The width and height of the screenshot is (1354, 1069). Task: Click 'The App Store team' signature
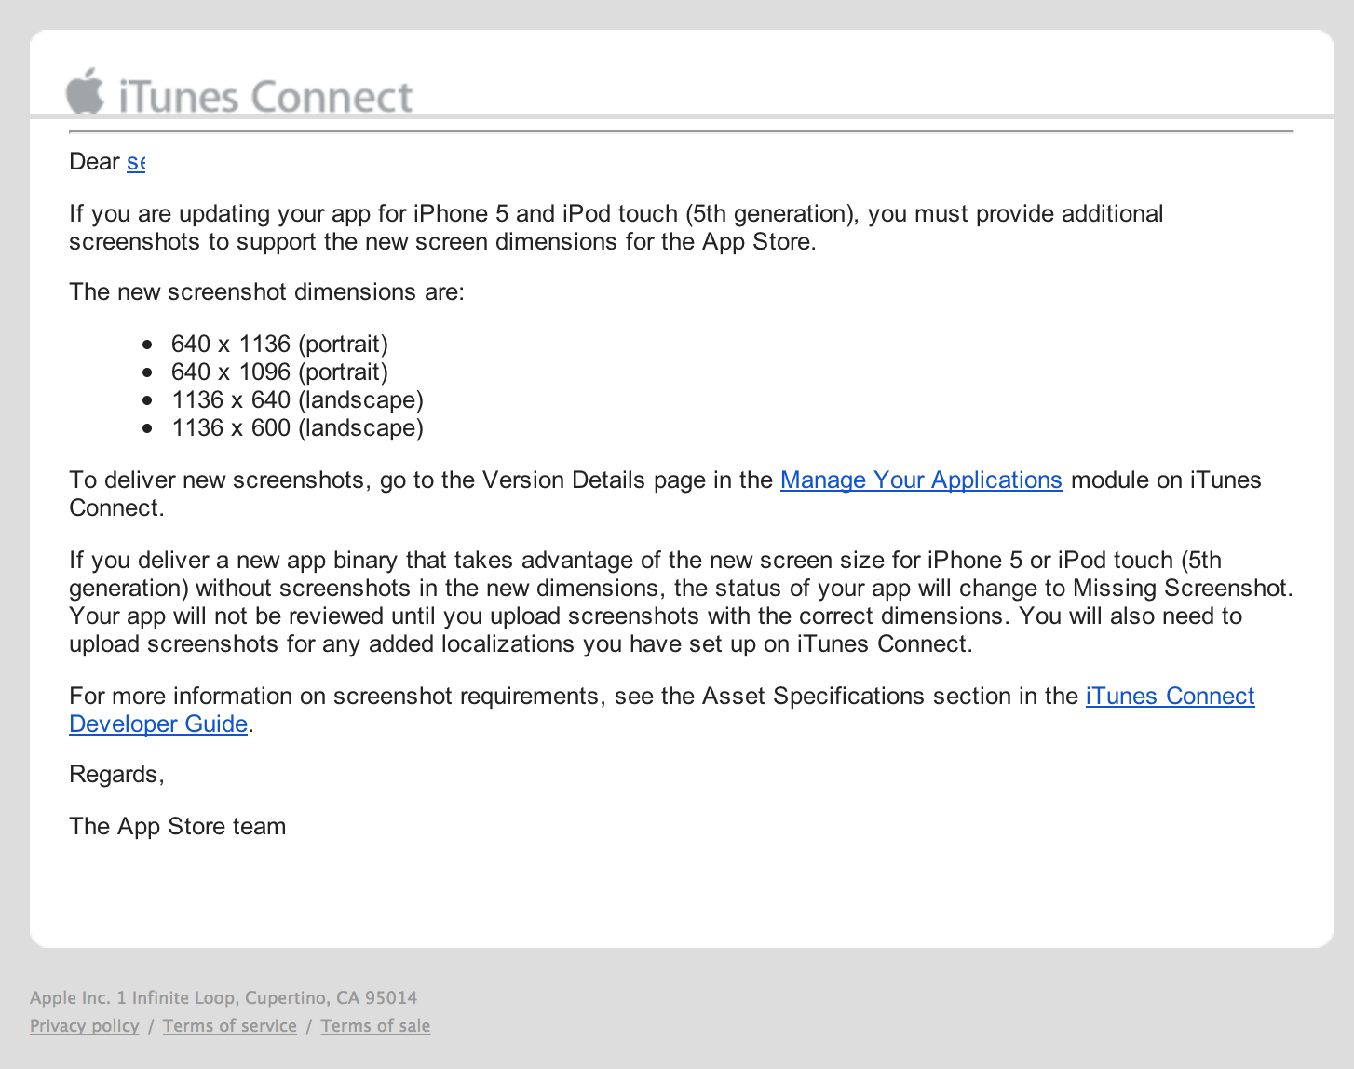click(x=177, y=827)
